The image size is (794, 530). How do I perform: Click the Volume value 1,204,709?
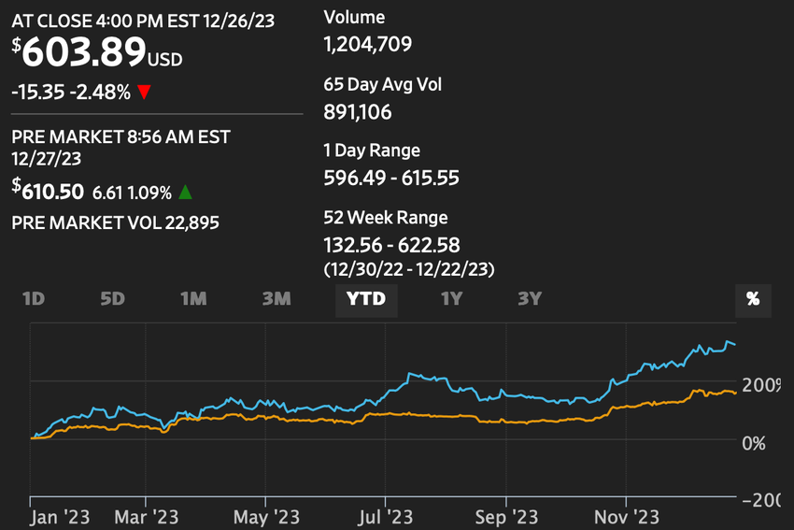[x=368, y=45]
